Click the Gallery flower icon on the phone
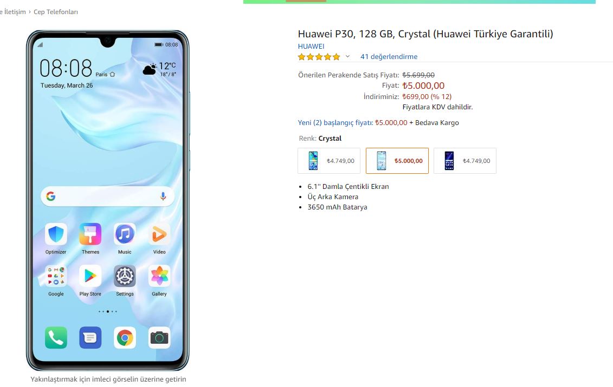The height and width of the screenshot is (387, 613). pos(159,276)
